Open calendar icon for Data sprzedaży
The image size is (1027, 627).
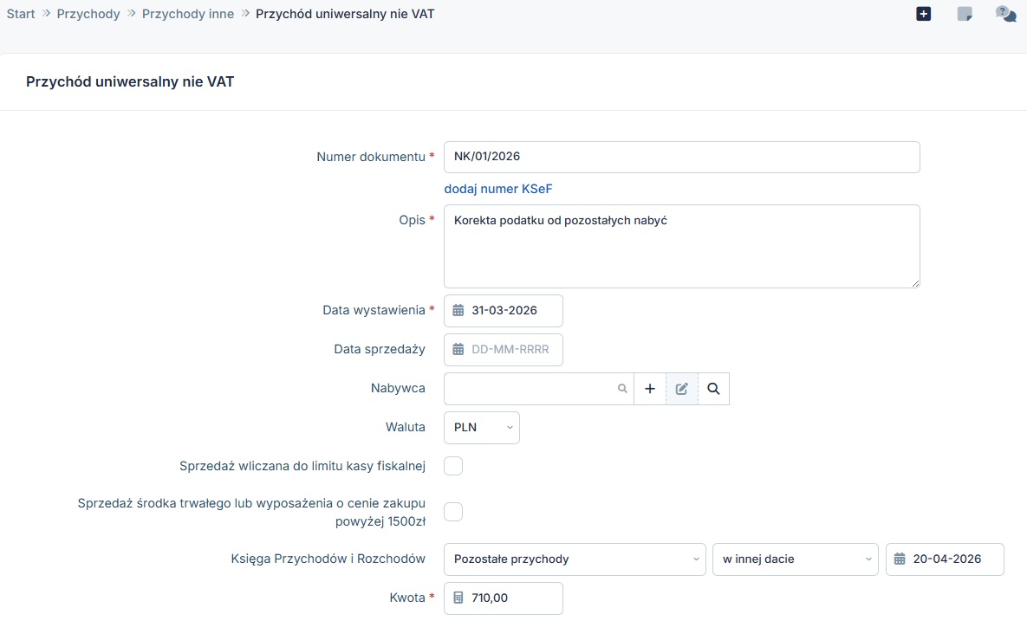point(458,350)
